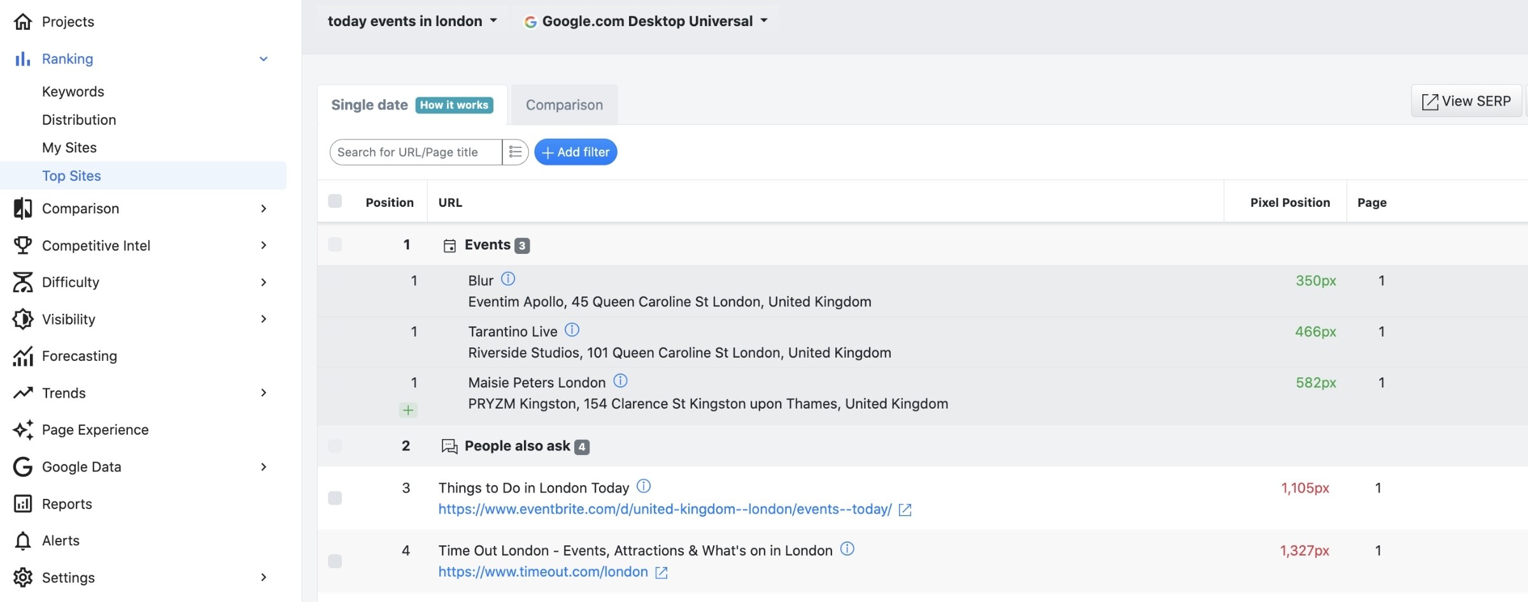1528x602 pixels.
Task: Open the Google.com Desktop Universal dropdown
Action: click(x=646, y=21)
